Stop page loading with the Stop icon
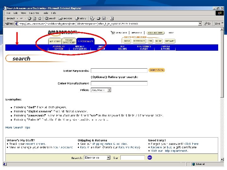The image size is (227, 170). (29, 18)
